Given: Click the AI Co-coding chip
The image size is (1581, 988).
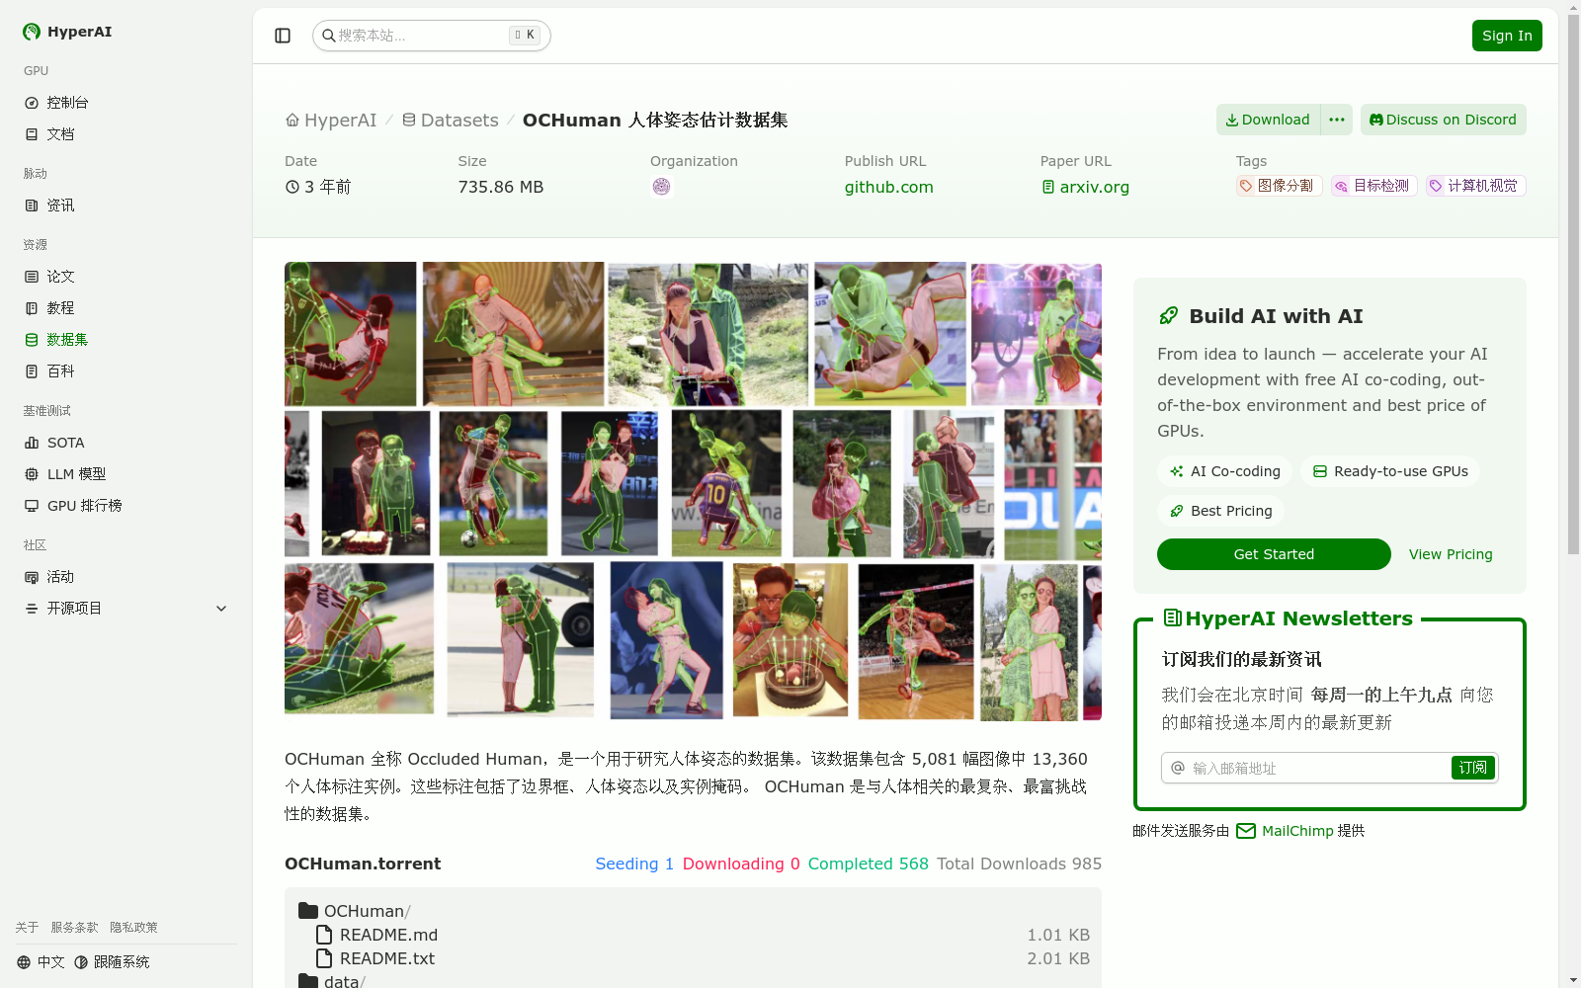Looking at the screenshot, I should (x=1224, y=471).
